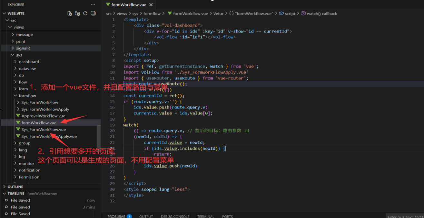Collapse all folders in Explorer
424x218 pixels.
[x=93, y=14]
